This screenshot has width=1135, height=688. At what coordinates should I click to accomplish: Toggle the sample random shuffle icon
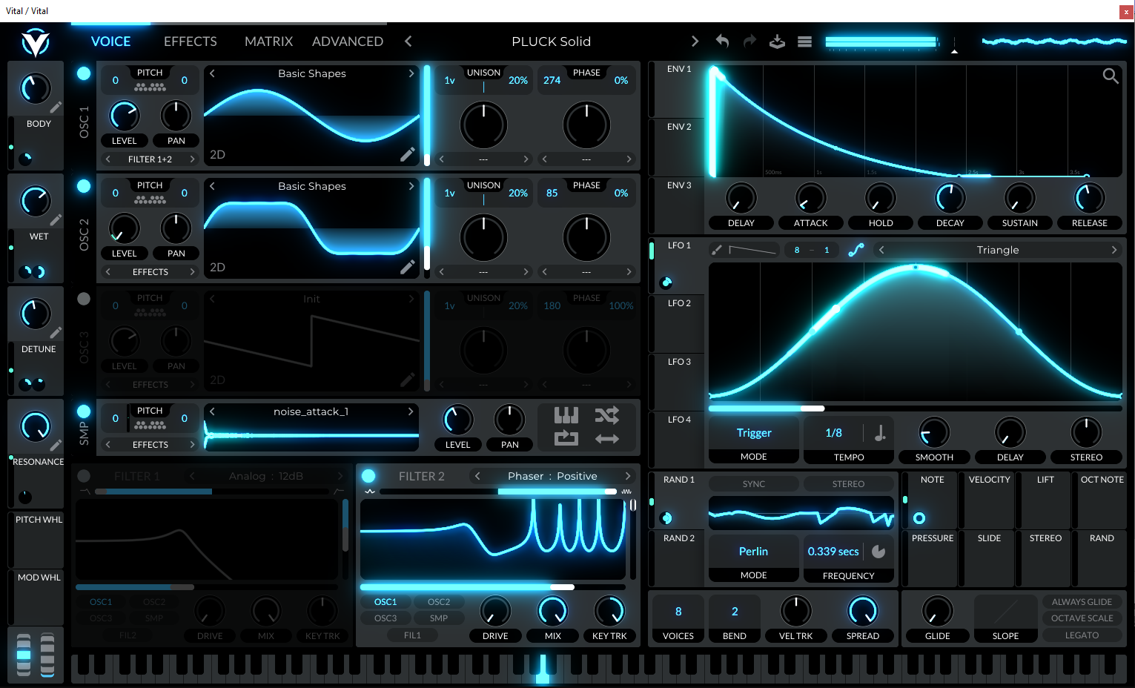click(606, 416)
